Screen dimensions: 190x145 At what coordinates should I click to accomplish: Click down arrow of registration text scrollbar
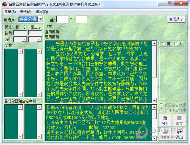[155, 138]
